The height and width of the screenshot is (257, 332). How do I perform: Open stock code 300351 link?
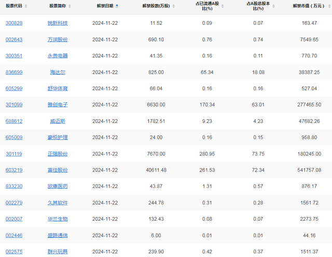pos(14,56)
